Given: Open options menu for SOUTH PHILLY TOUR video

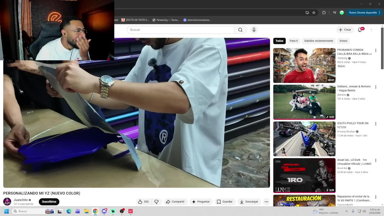Looking at the screenshot, I should pyautogui.click(x=376, y=124).
